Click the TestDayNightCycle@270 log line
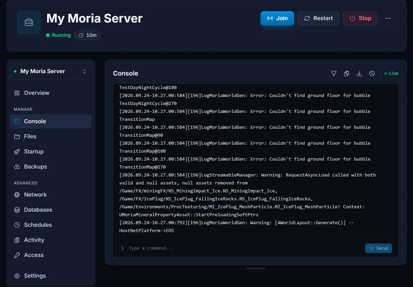The height and width of the screenshot is (287, 413). [148, 104]
